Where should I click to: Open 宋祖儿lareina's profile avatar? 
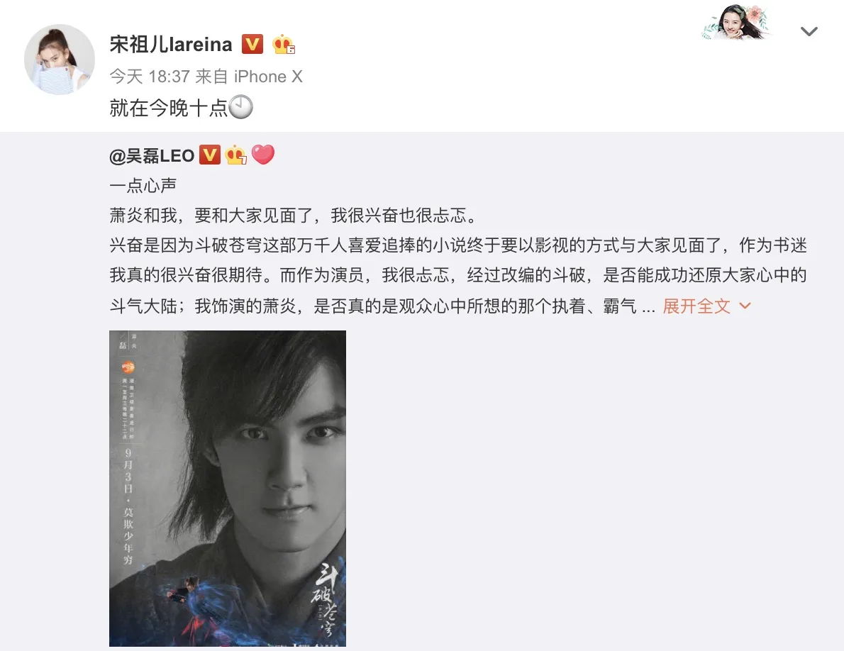click(x=59, y=59)
